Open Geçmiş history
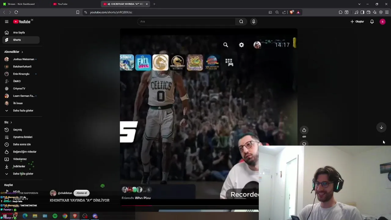Viewport: 391px width, 220px height. coord(21,130)
